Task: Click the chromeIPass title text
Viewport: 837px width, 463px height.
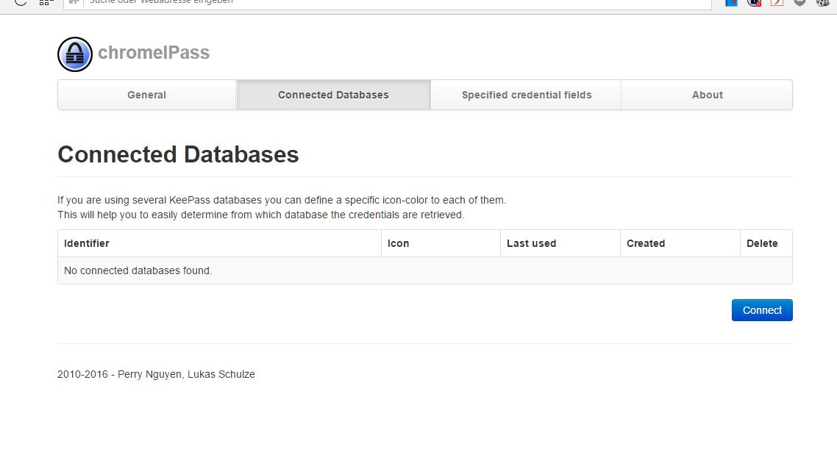Action: (154, 53)
